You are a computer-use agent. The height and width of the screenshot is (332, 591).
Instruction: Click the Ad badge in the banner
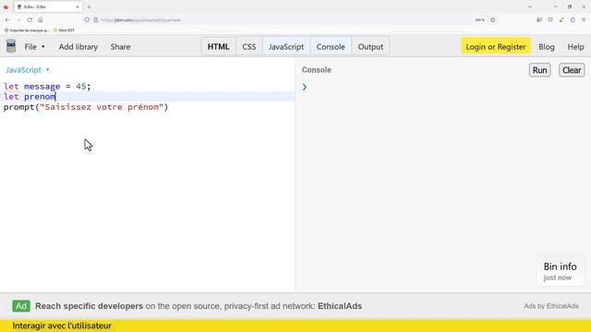click(21, 306)
